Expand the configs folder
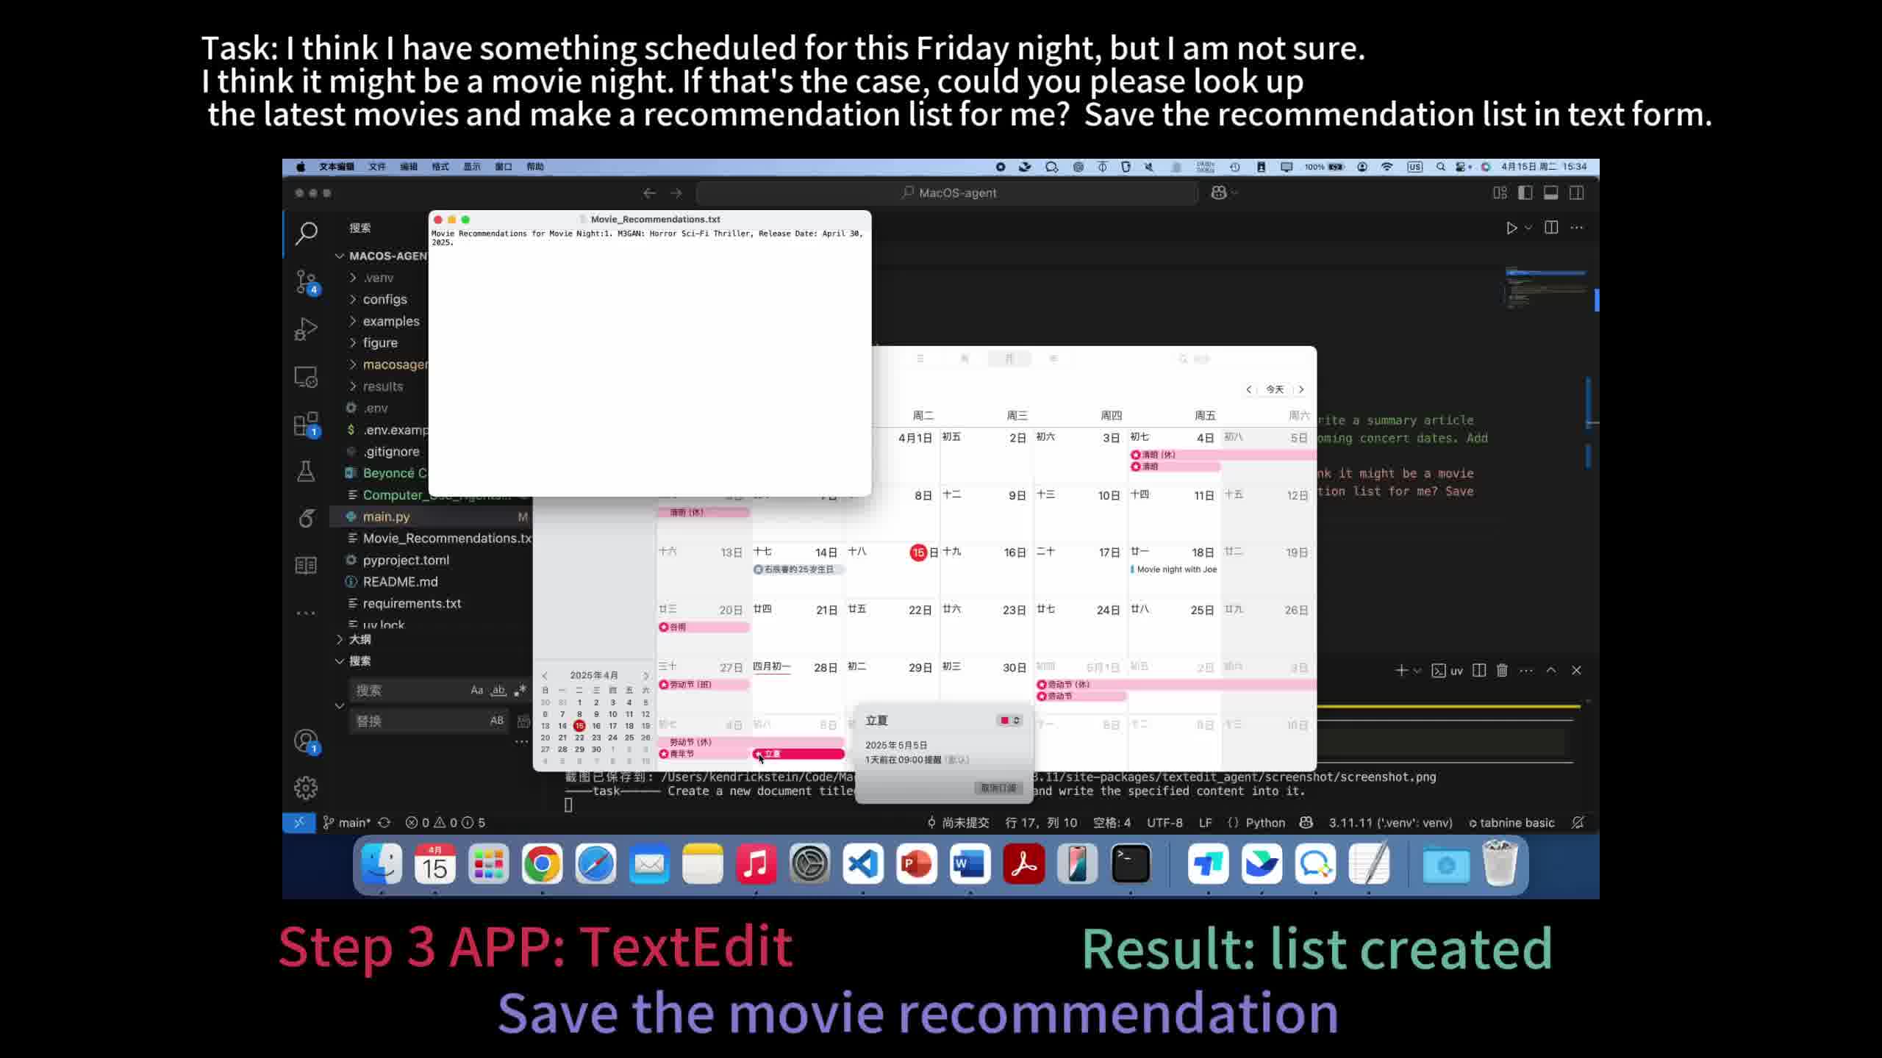 384,299
